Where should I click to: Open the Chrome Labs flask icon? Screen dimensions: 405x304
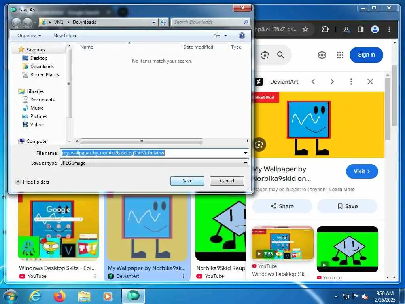346,29
